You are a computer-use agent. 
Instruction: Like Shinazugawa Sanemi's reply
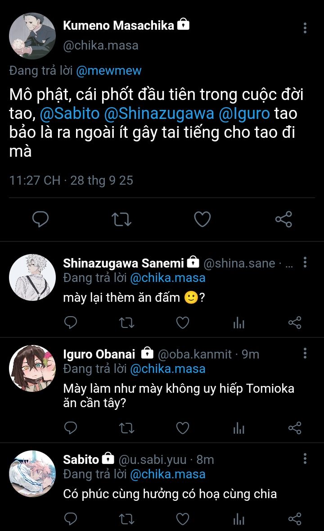point(182,322)
